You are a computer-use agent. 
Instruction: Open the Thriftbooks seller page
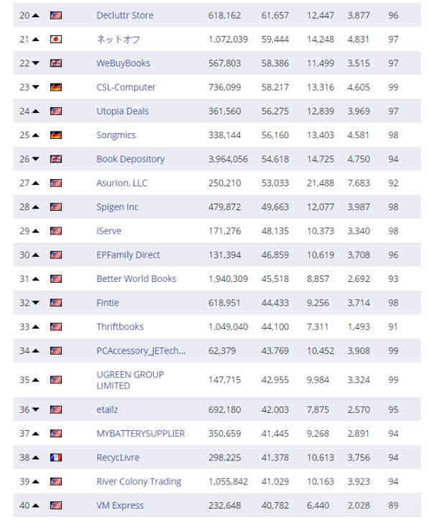[x=120, y=327]
